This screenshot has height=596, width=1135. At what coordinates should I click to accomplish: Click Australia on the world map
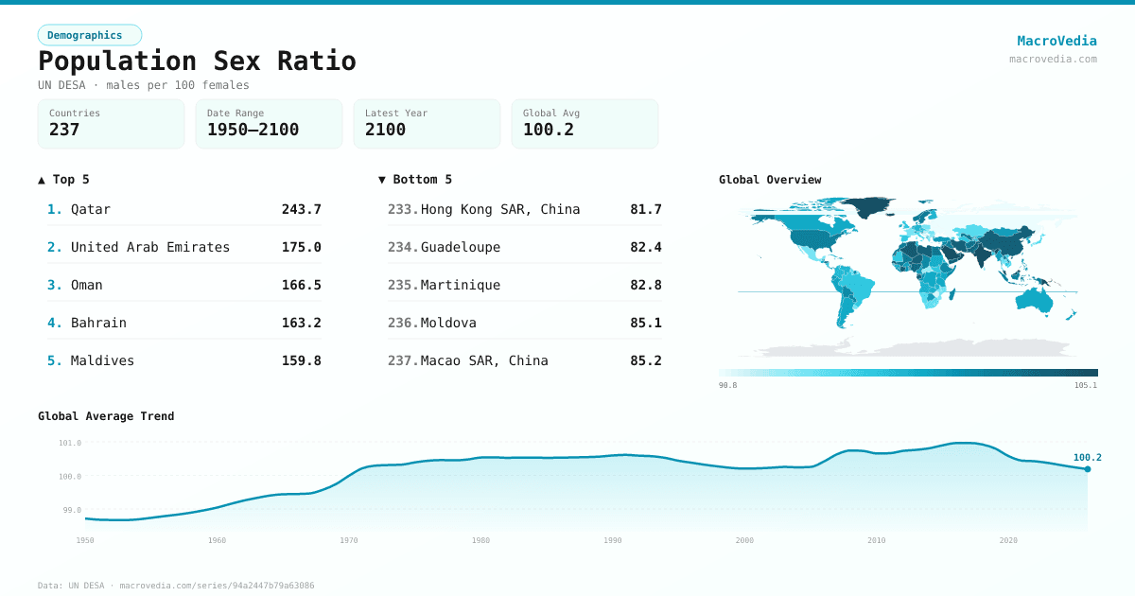(x=1036, y=300)
